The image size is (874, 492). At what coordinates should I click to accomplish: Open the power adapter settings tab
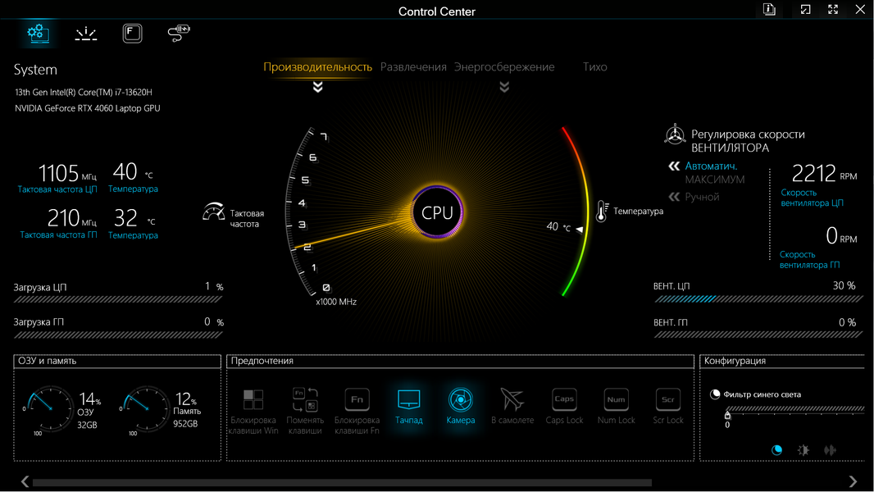(x=179, y=34)
